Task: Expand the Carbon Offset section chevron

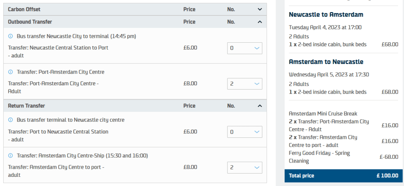Action: pyautogui.click(x=260, y=10)
